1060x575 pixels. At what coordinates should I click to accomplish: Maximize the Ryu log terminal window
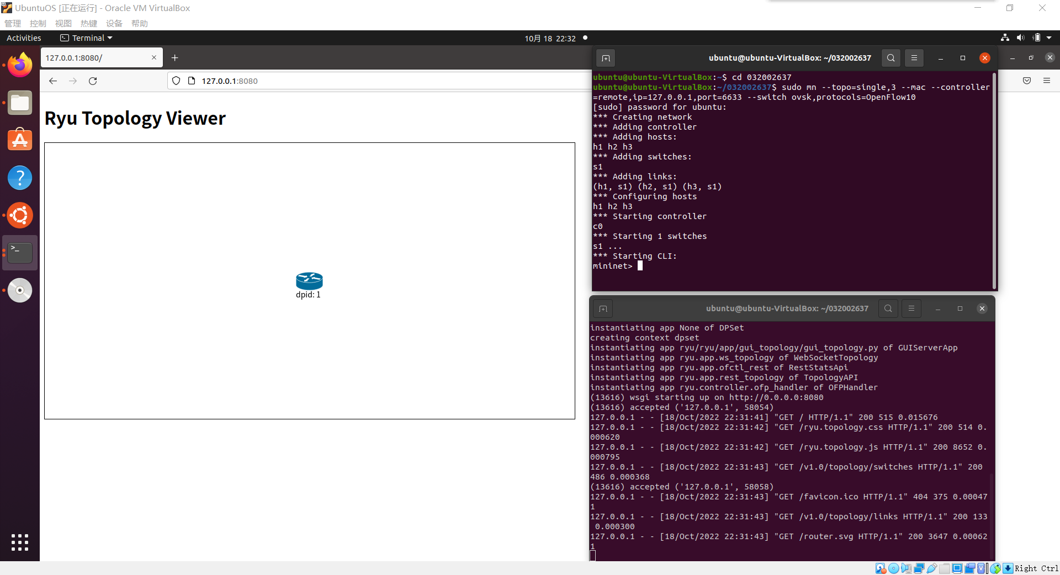960,308
